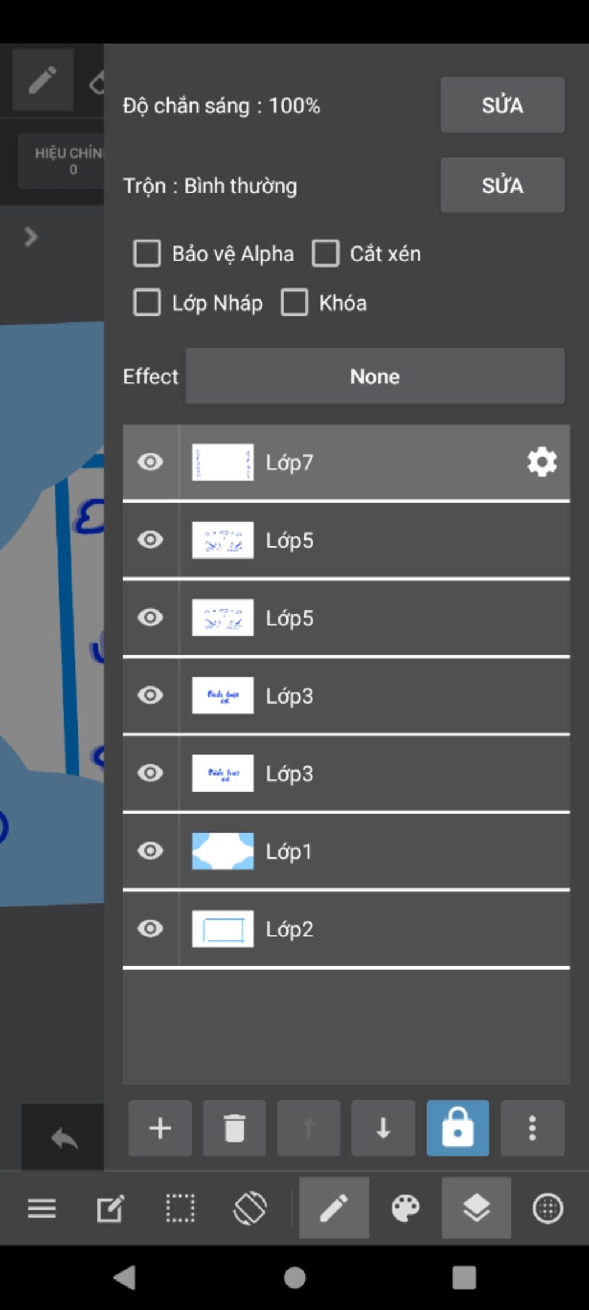Screen dimensions: 589x1310
Task: Check the Cắt xén checkbox
Action: point(326,253)
